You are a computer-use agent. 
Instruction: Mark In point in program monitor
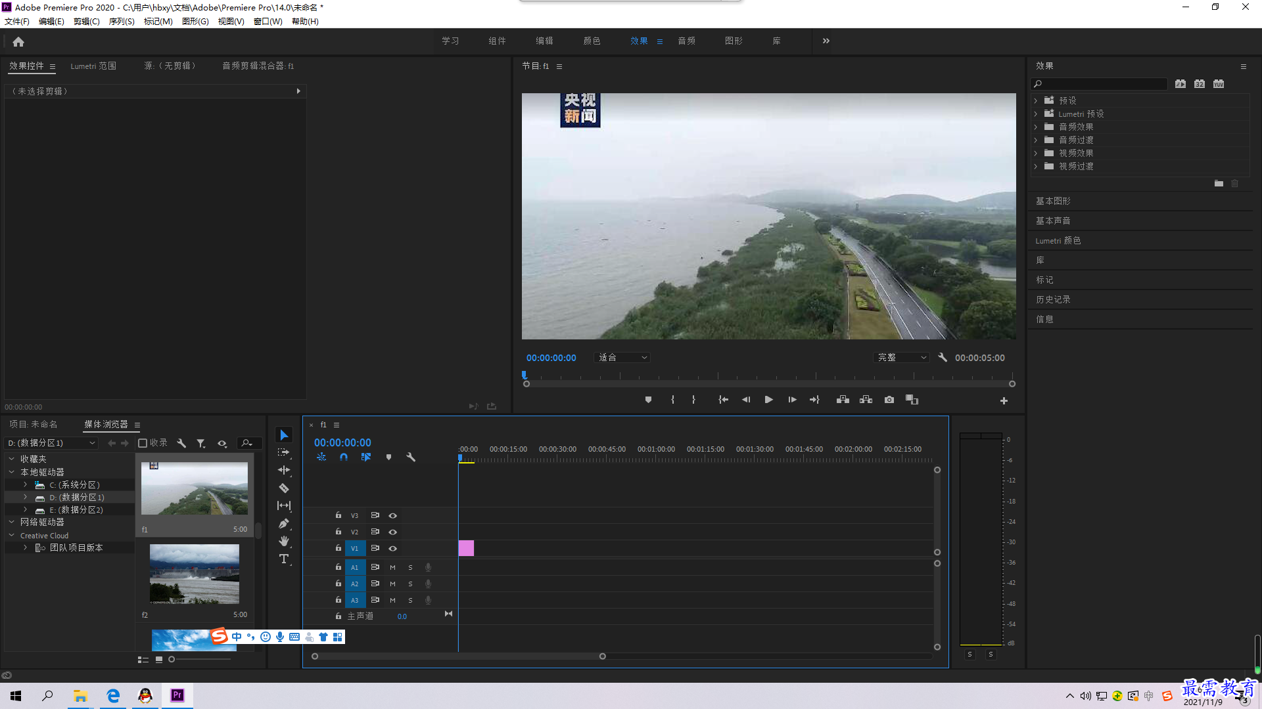[672, 400]
